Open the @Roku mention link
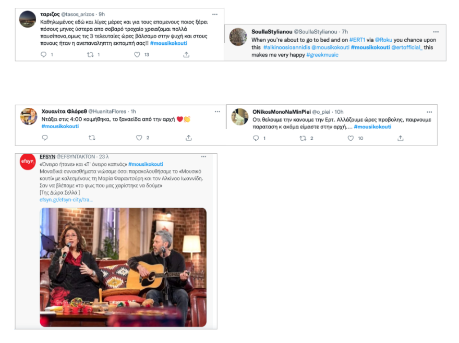Screen dimensions: 459x343 [x=383, y=40]
